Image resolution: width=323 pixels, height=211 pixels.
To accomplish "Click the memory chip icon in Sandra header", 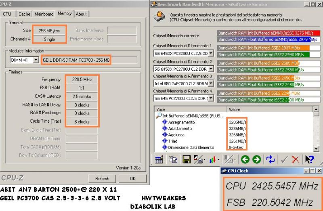I will (x=159, y=17).
